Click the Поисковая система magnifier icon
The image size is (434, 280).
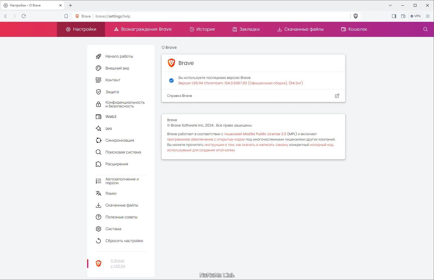click(99, 152)
